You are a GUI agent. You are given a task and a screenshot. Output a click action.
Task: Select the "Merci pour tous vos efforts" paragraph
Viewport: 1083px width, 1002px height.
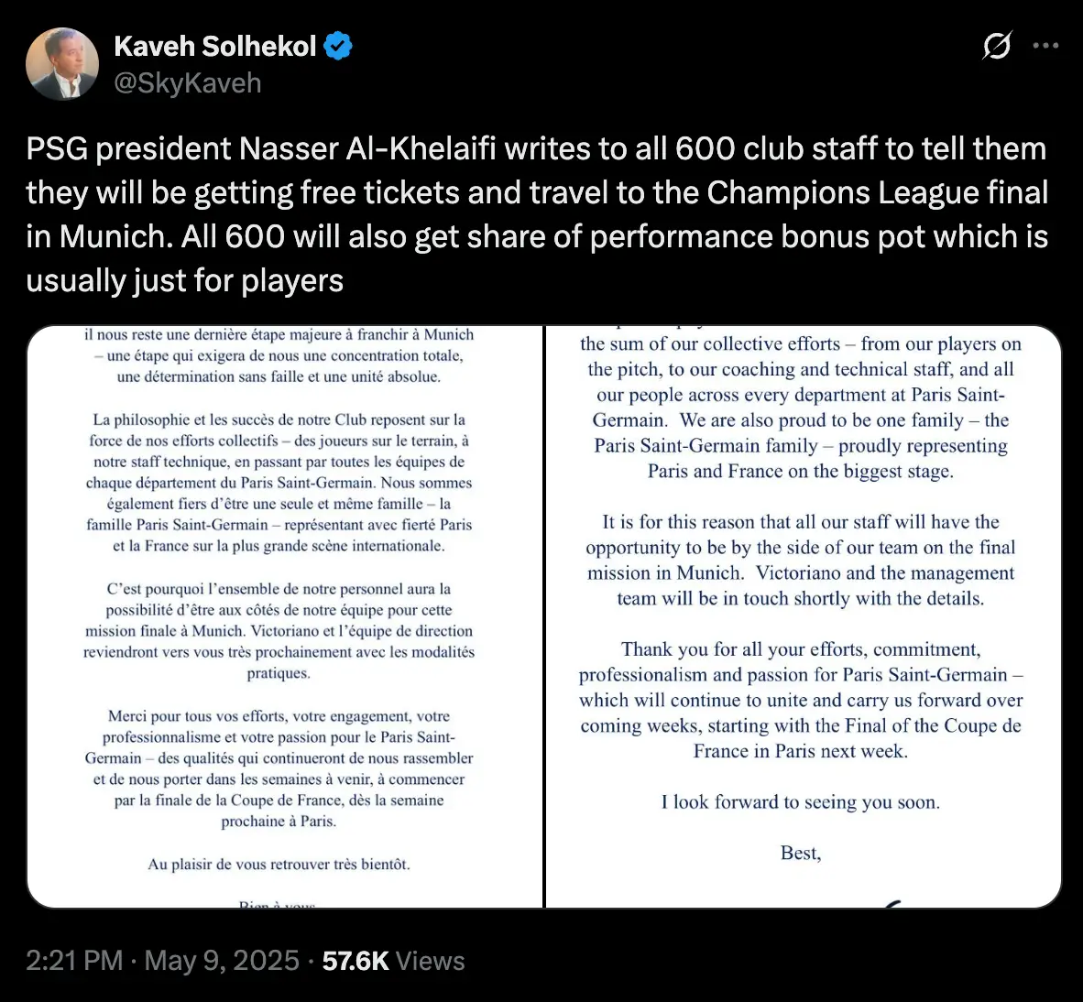pos(279,768)
